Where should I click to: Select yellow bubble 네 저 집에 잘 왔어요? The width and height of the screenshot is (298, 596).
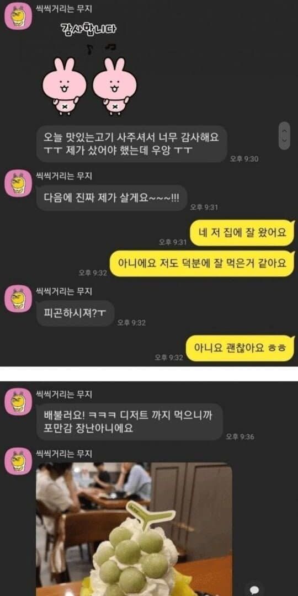point(242,233)
